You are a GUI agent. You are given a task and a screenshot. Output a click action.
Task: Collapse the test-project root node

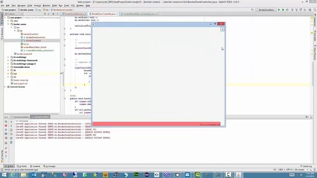click(x=5, y=18)
